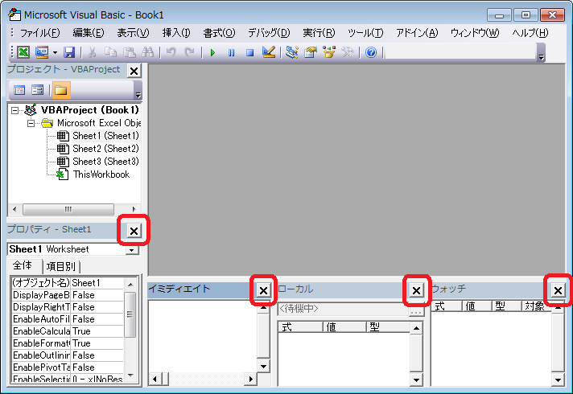Click the Cut scissors icon
Viewport: 573px width, 394px height.
pos(92,52)
